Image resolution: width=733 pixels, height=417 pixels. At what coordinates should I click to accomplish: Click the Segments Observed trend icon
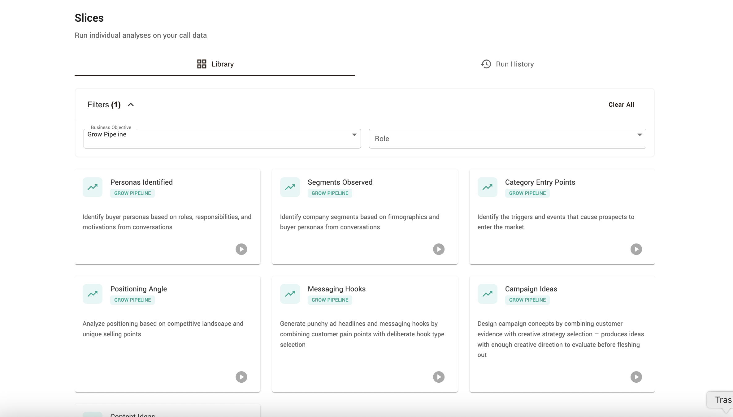(290, 187)
